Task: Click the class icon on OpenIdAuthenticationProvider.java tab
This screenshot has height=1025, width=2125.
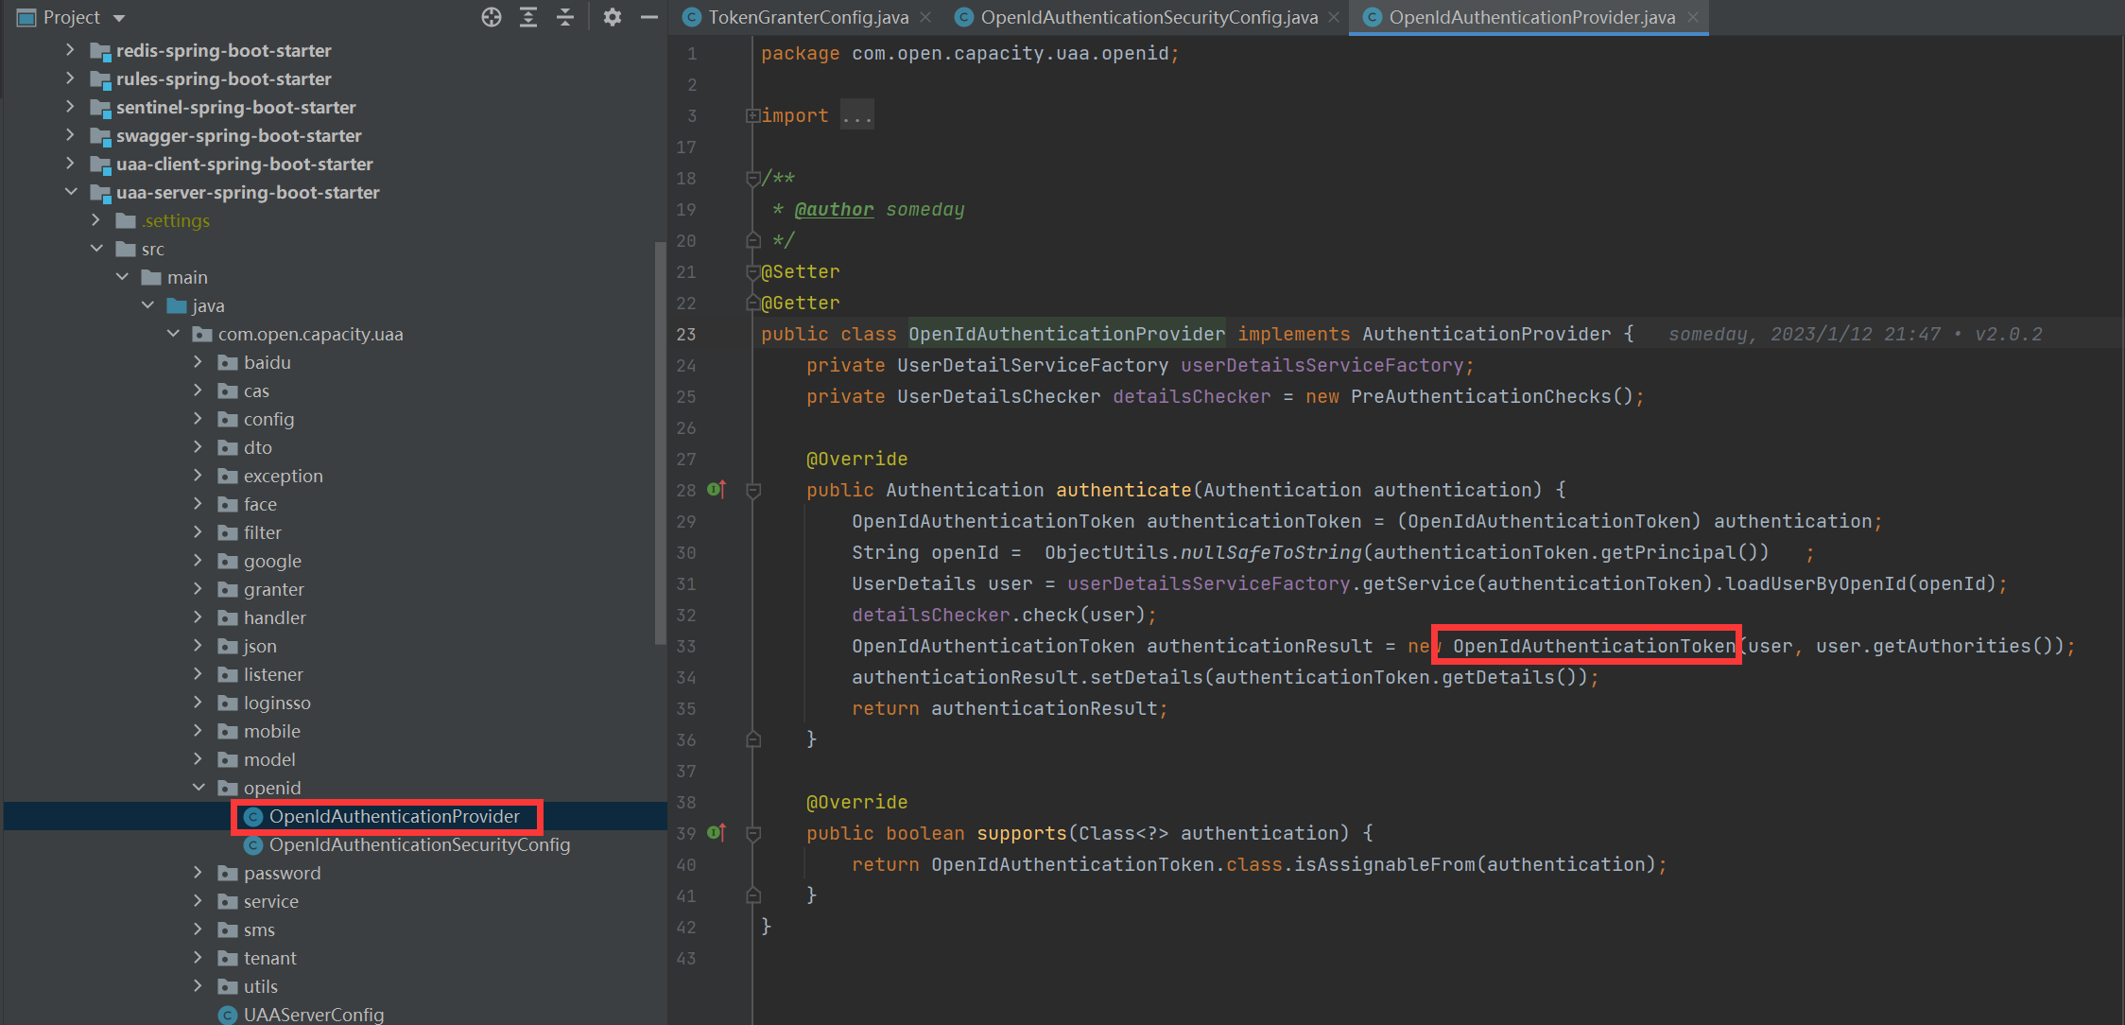Action: (x=1373, y=17)
